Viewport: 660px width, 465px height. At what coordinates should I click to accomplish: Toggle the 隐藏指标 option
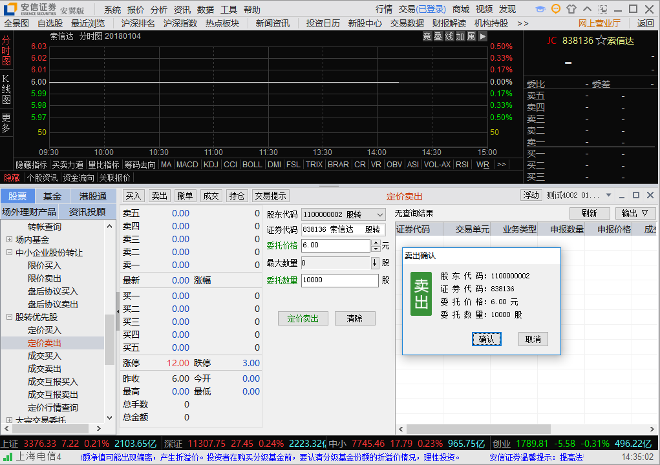[x=31, y=165]
